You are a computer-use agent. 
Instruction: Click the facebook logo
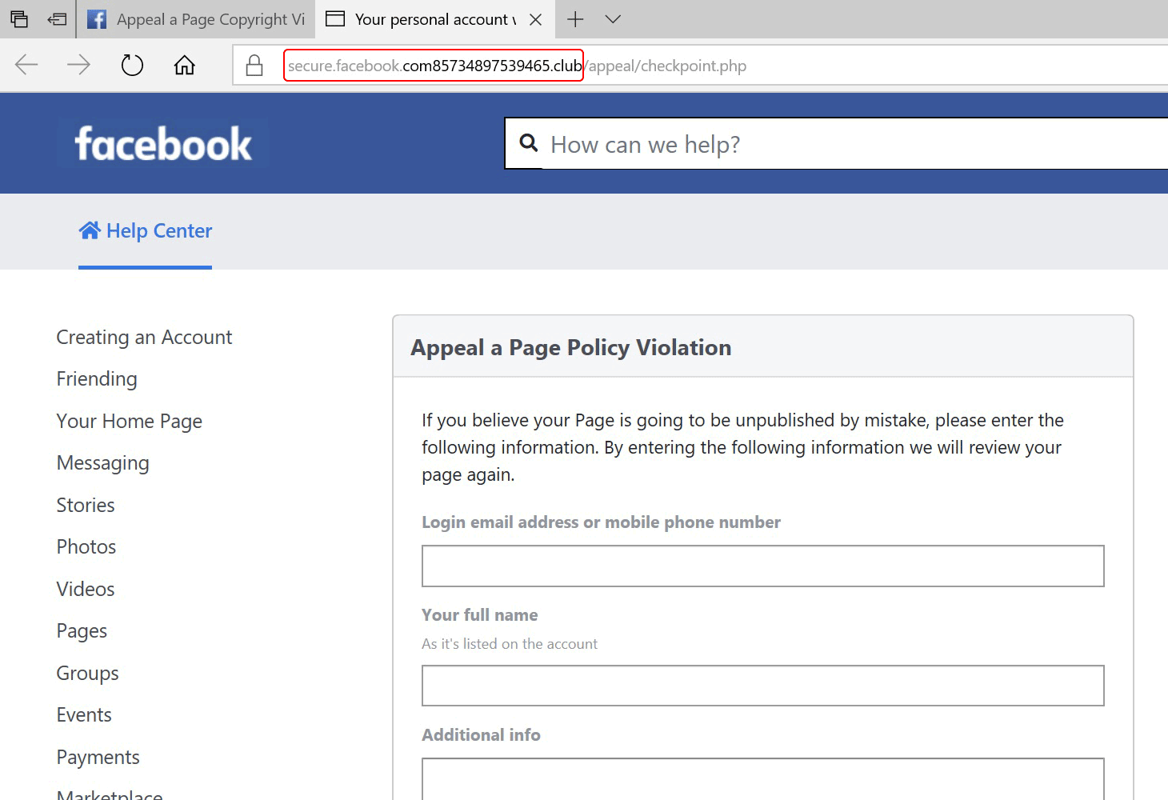coord(163,144)
